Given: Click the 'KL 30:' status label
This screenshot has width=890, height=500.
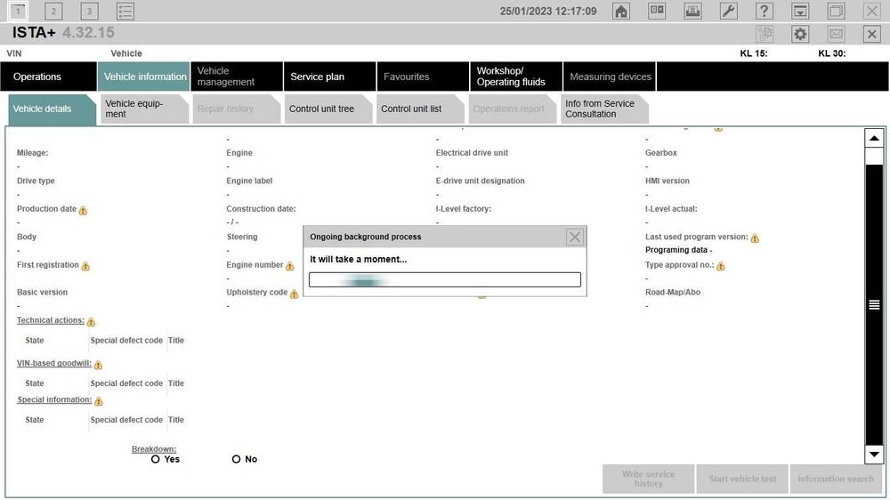Looking at the screenshot, I should point(832,53).
